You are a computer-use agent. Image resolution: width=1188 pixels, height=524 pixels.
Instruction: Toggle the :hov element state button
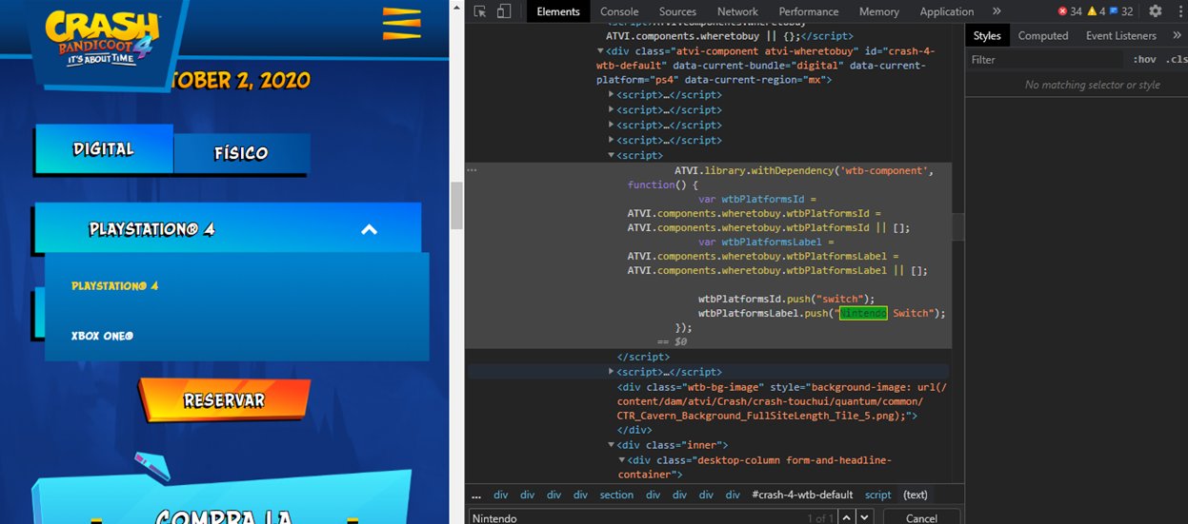(x=1143, y=59)
